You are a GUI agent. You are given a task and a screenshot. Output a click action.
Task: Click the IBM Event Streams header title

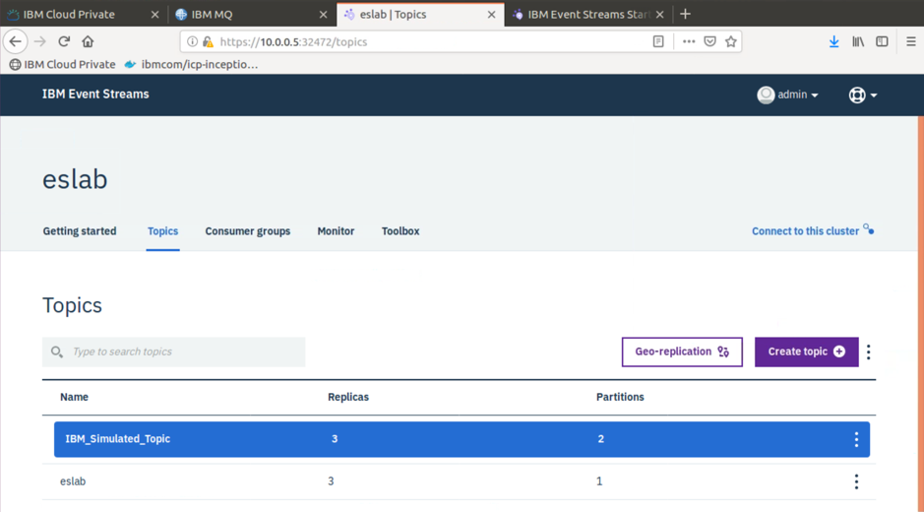(x=95, y=95)
